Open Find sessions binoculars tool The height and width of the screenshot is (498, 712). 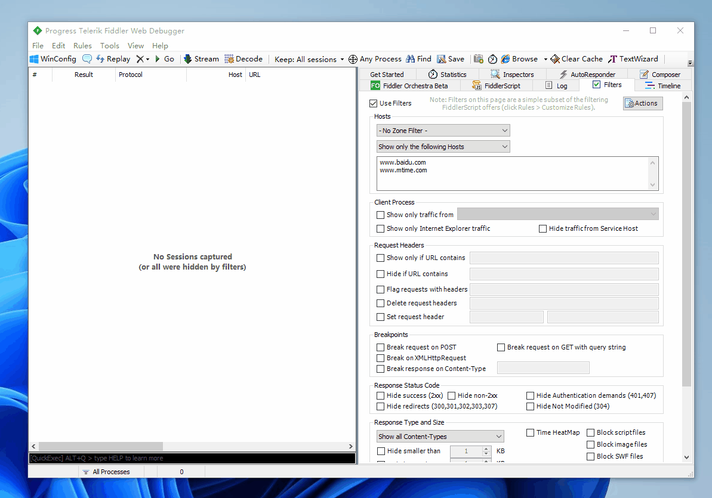click(418, 59)
